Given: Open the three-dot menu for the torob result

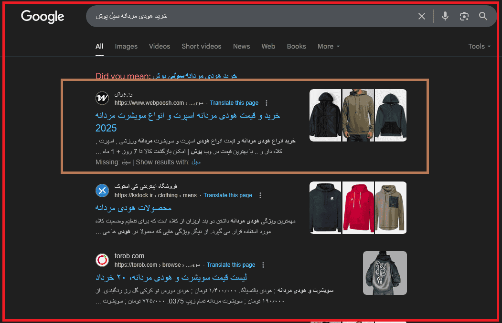Looking at the screenshot, I should [x=263, y=264].
